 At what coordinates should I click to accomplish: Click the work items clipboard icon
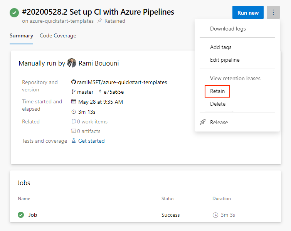(x=74, y=121)
